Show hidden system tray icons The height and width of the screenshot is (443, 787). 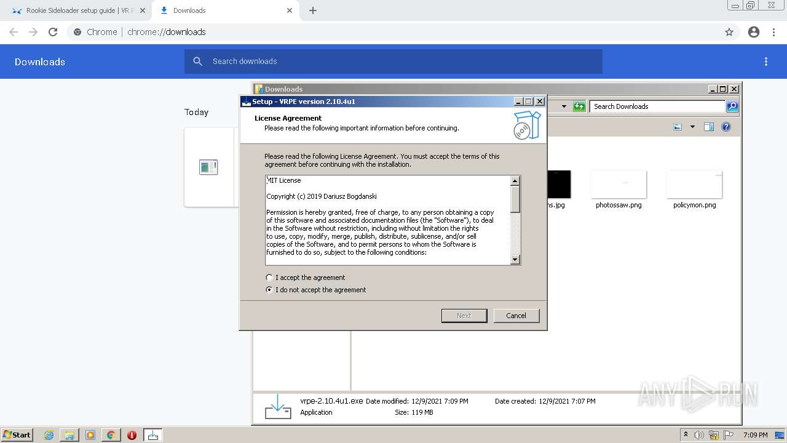pyautogui.click(x=686, y=434)
